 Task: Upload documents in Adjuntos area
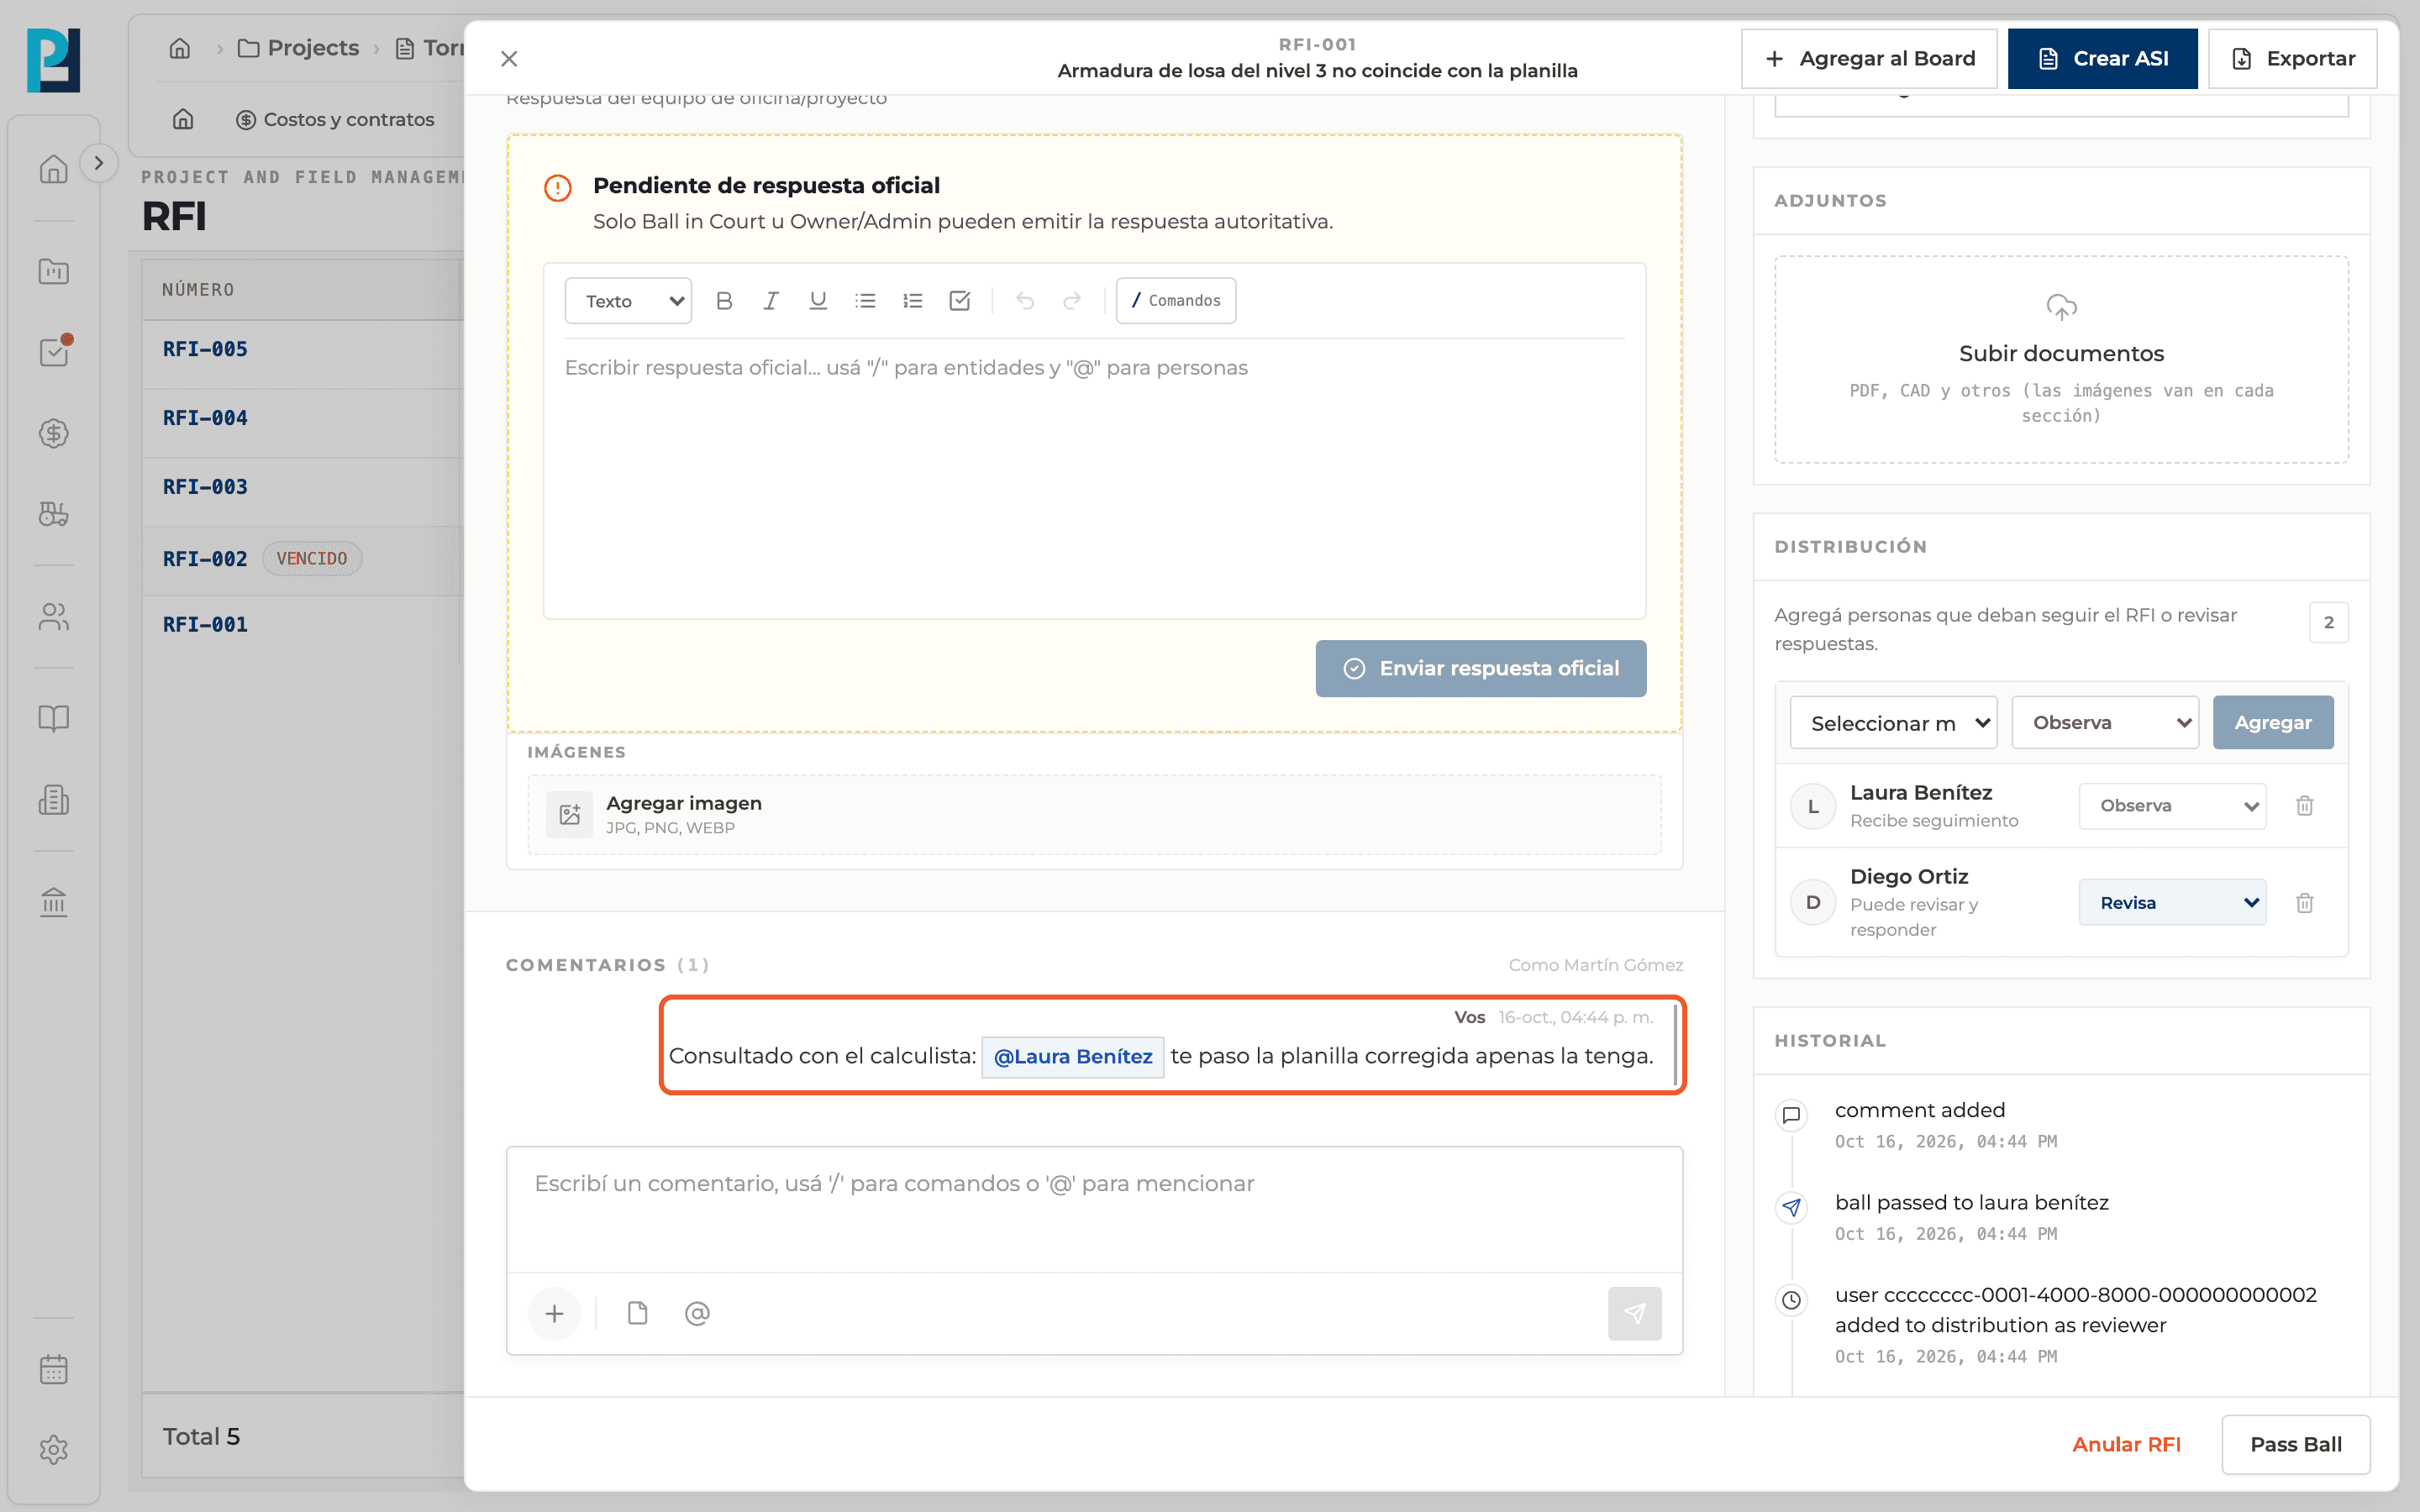2061,359
